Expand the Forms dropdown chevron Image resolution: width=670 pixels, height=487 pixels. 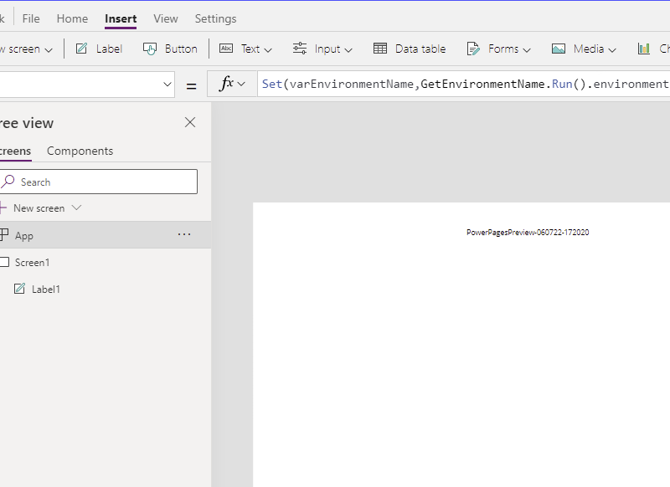click(x=527, y=50)
